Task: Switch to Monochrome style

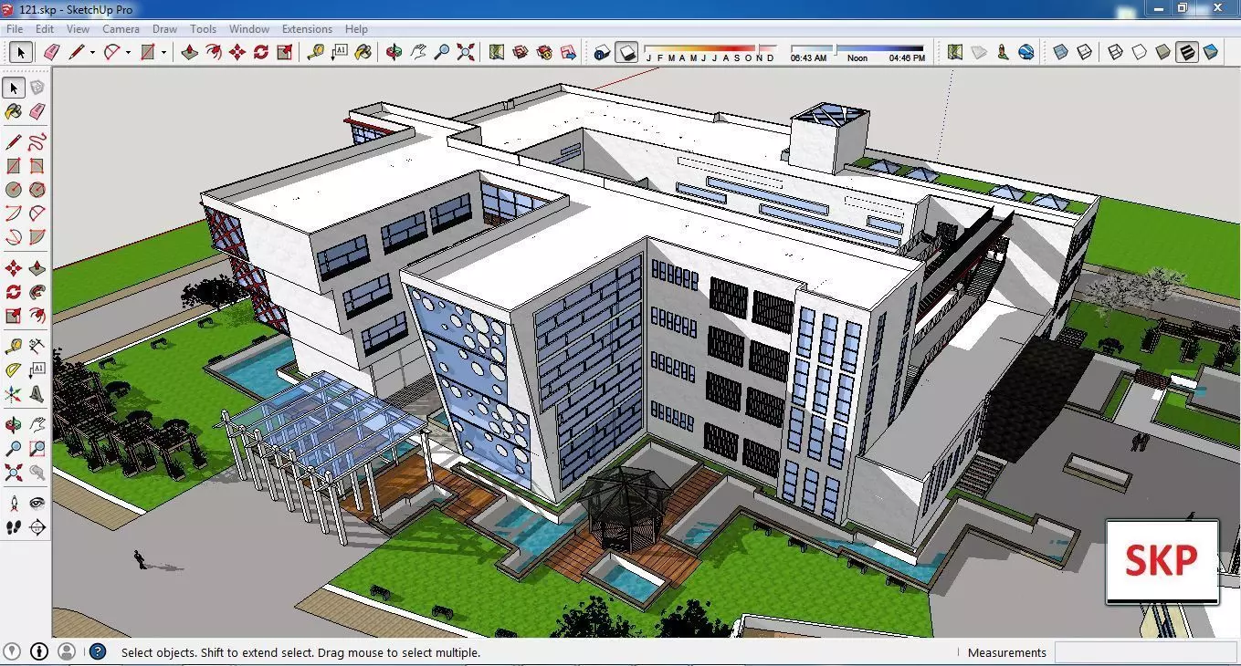Action: tap(1211, 52)
